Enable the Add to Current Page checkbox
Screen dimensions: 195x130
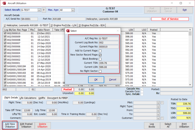[x=100, y=51]
